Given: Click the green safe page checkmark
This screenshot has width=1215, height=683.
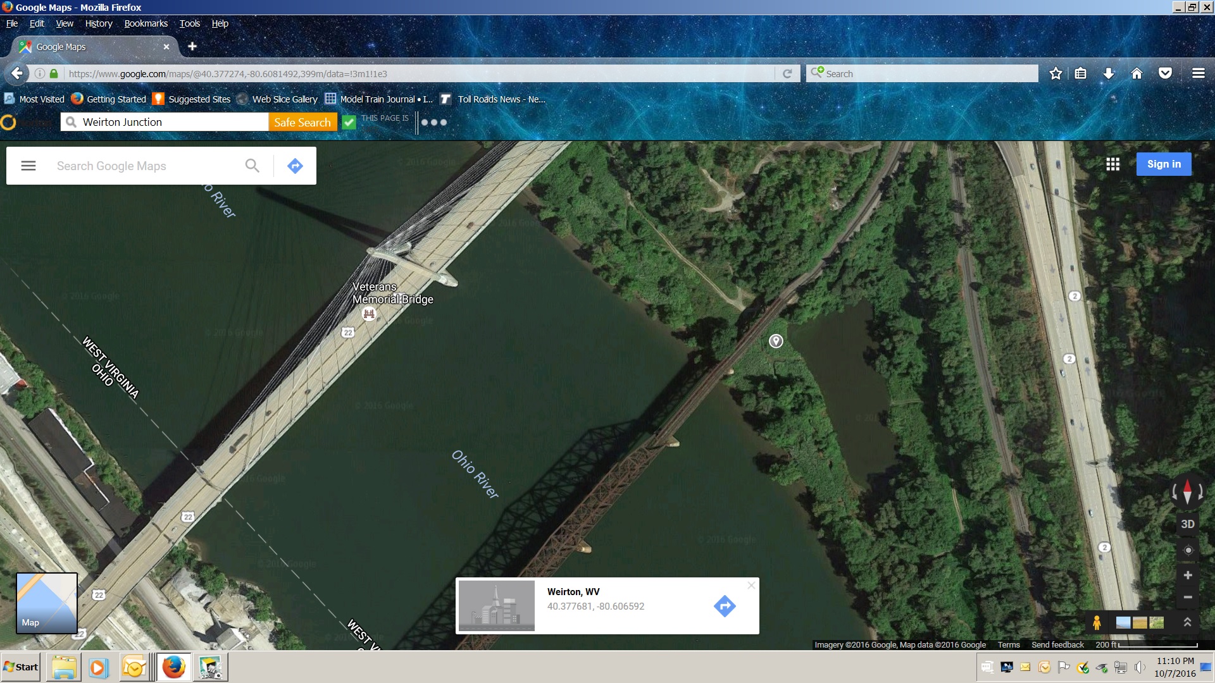Looking at the screenshot, I should pos(349,123).
